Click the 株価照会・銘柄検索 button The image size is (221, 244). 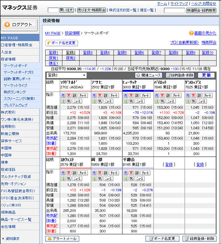point(201,10)
